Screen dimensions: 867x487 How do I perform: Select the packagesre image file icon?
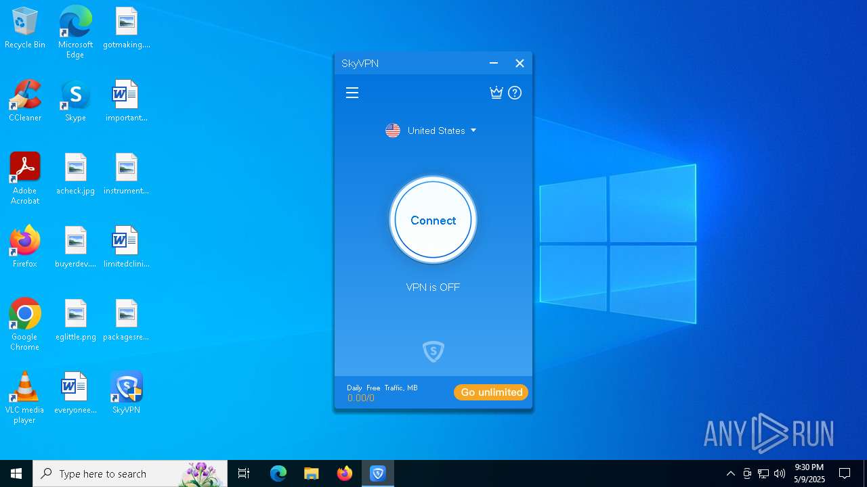pyautogui.click(x=127, y=321)
